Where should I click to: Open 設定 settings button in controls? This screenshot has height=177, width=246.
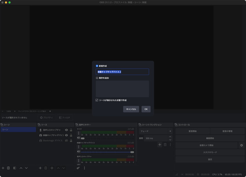tap(210, 159)
